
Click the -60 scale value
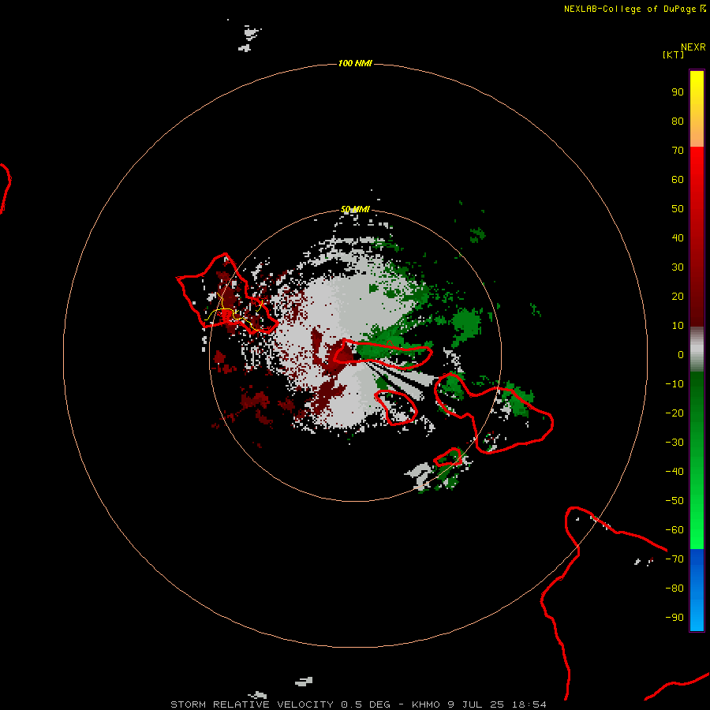674,530
